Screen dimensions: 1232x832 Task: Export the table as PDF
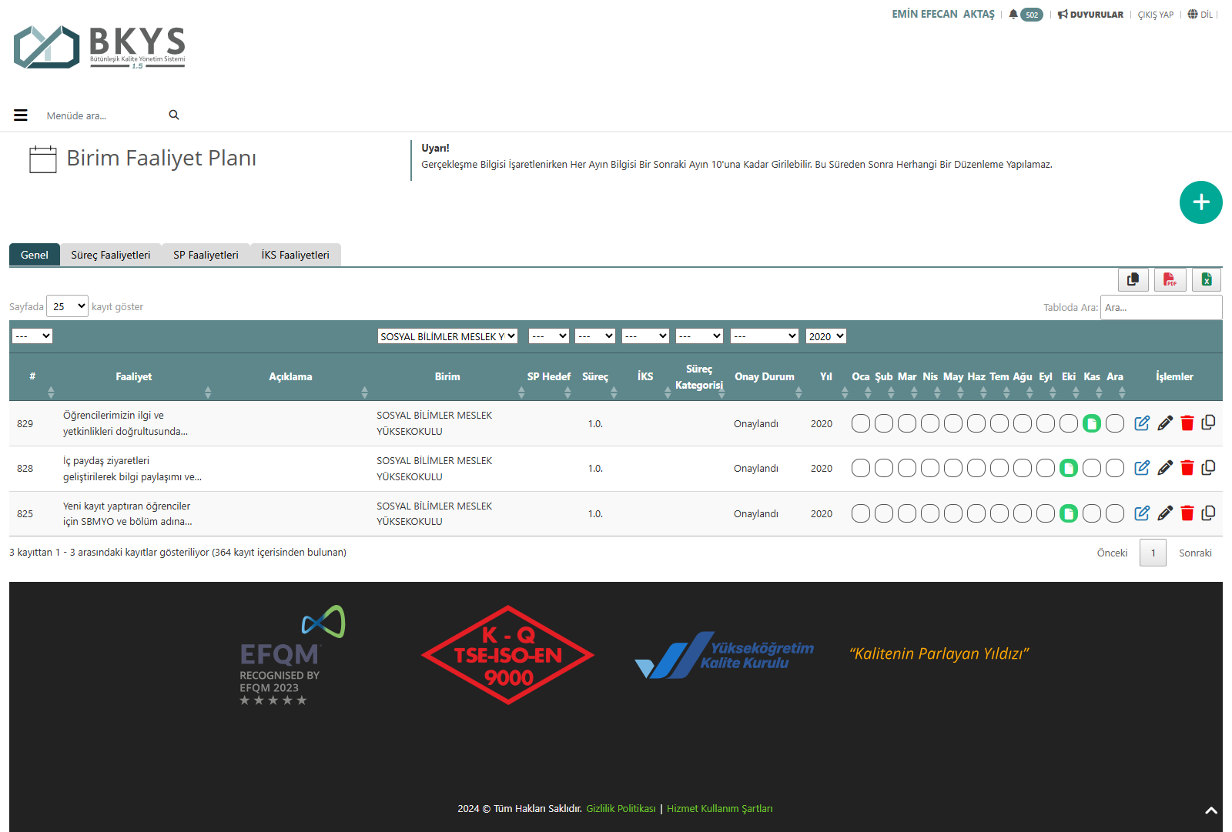(x=1170, y=279)
